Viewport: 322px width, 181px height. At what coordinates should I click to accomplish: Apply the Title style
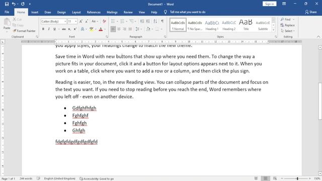(246, 25)
